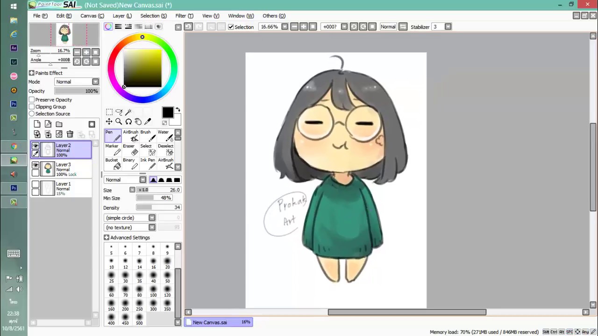
Task: Choose the Binary pen tool
Action: [130, 164]
